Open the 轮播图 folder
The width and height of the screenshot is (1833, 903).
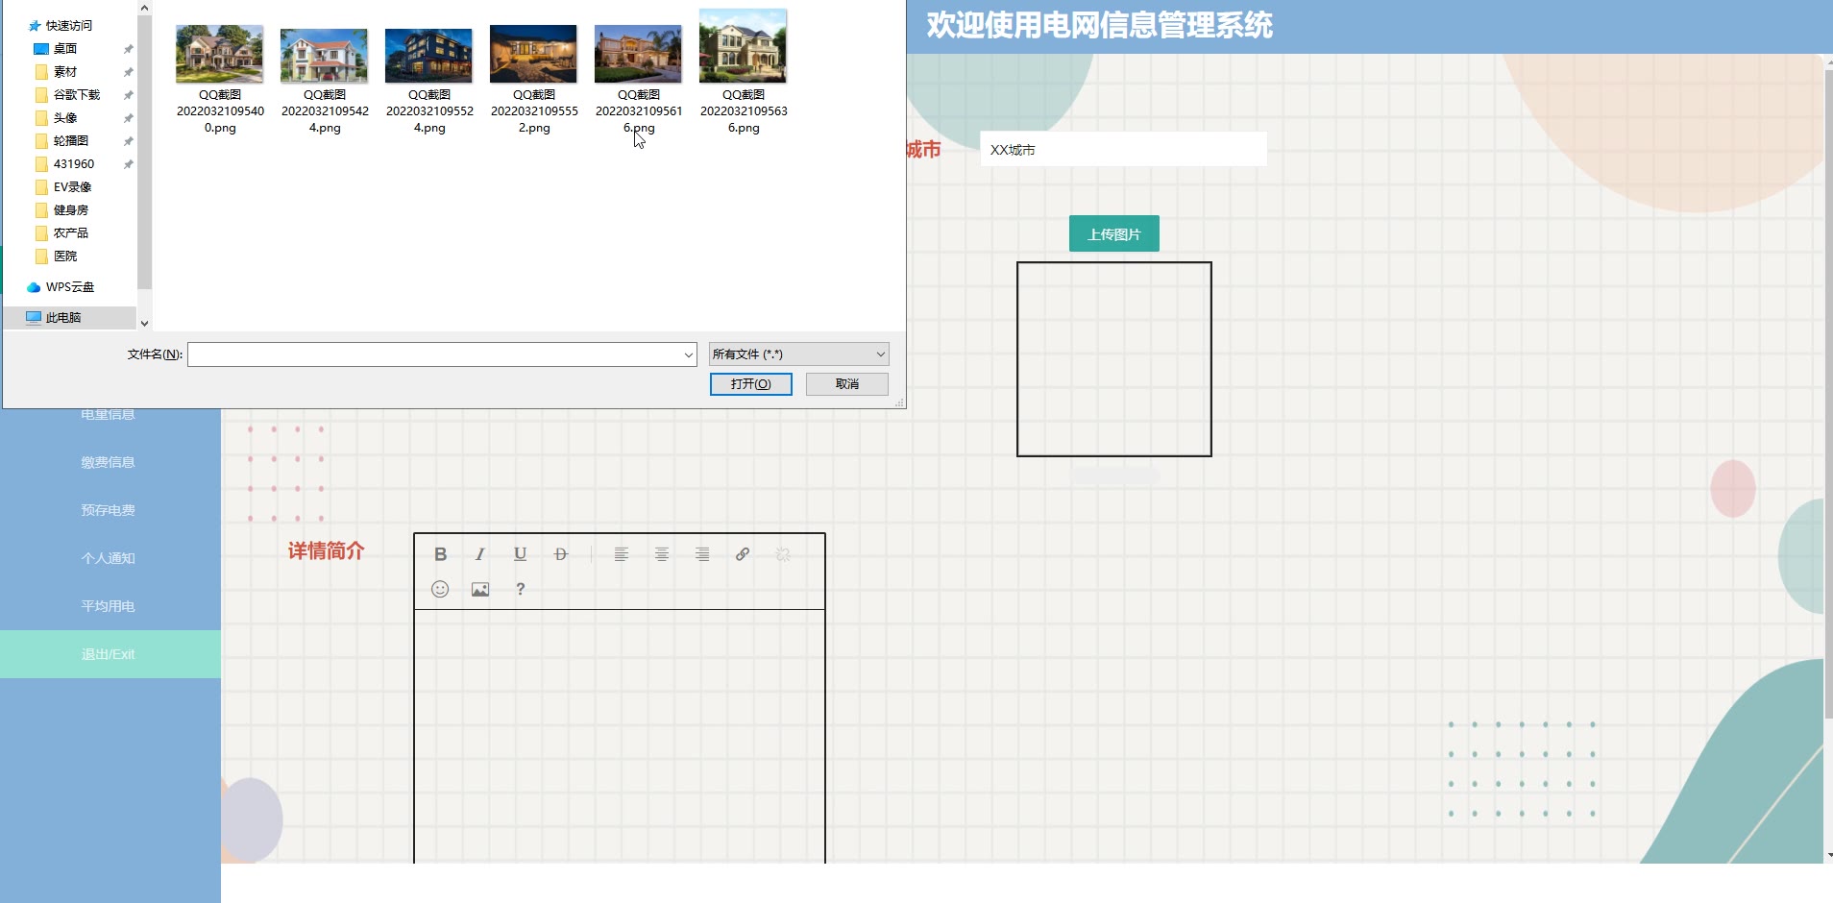pos(71,141)
